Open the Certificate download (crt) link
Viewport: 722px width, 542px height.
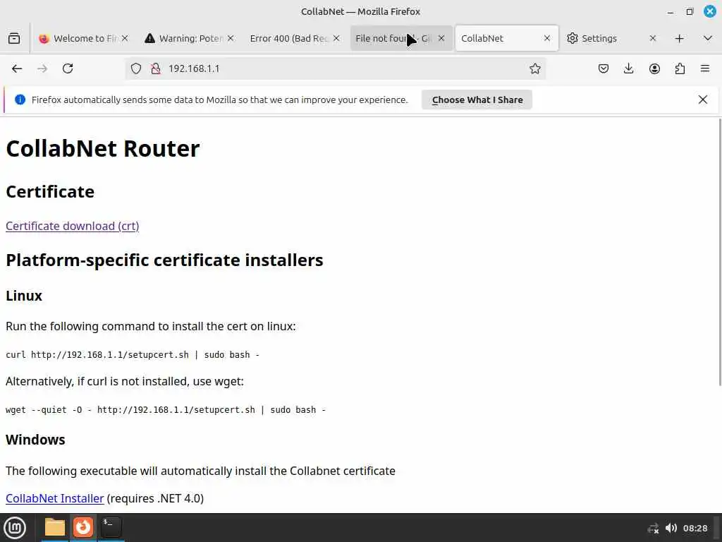click(x=73, y=226)
